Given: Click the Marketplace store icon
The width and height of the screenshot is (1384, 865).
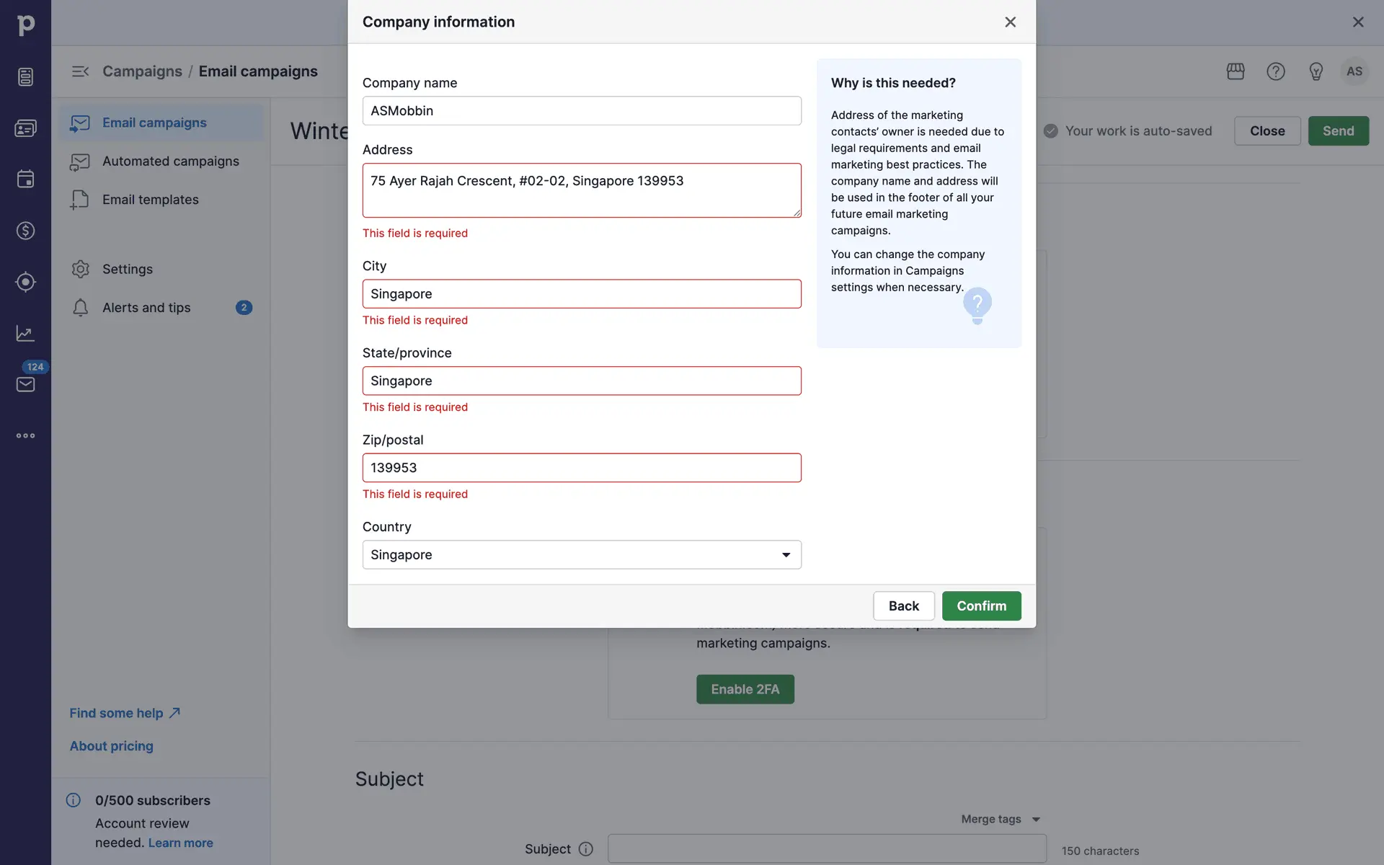Looking at the screenshot, I should pyautogui.click(x=1236, y=71).
